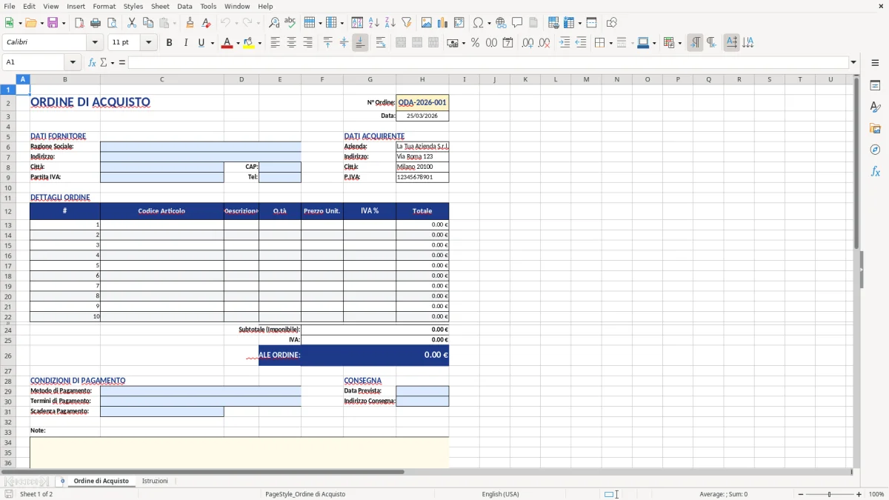Toggle Print Preview

click(x=112, y=23)
